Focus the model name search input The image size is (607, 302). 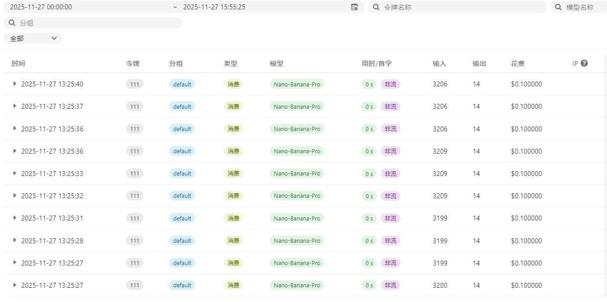pyautogui.click(x=578, y=7)
